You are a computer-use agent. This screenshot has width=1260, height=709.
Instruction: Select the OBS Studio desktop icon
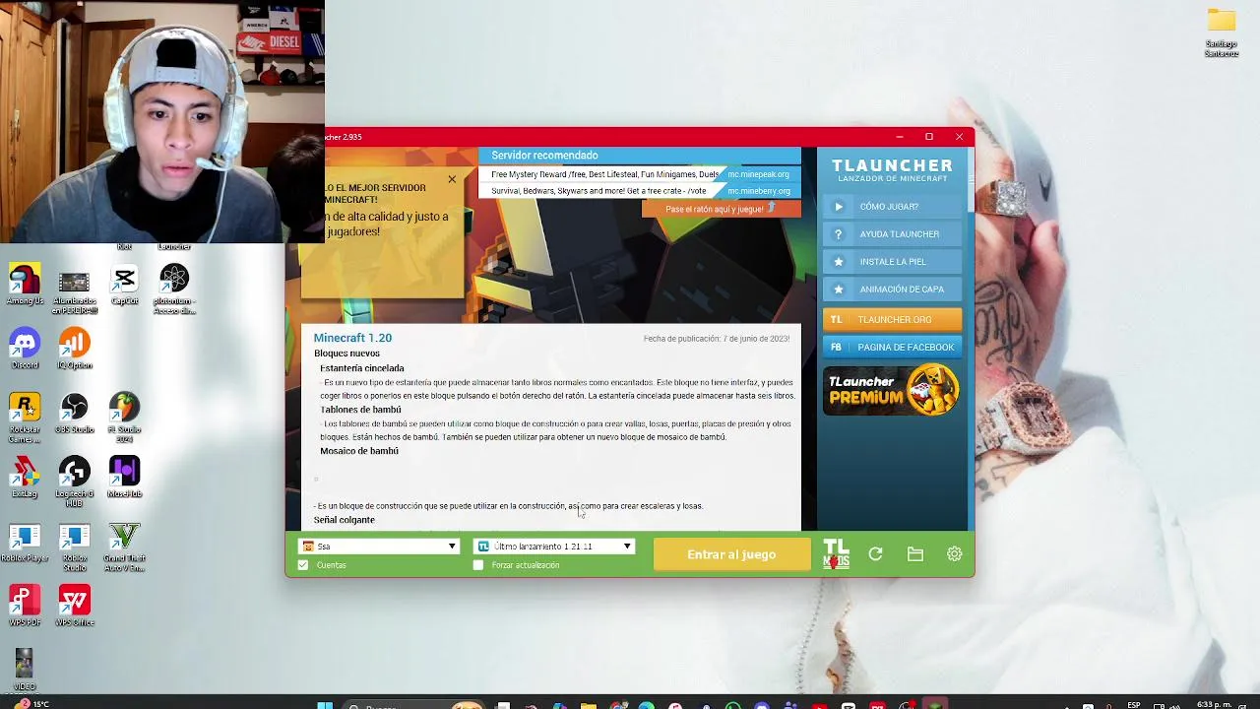[x=75, y=414]
